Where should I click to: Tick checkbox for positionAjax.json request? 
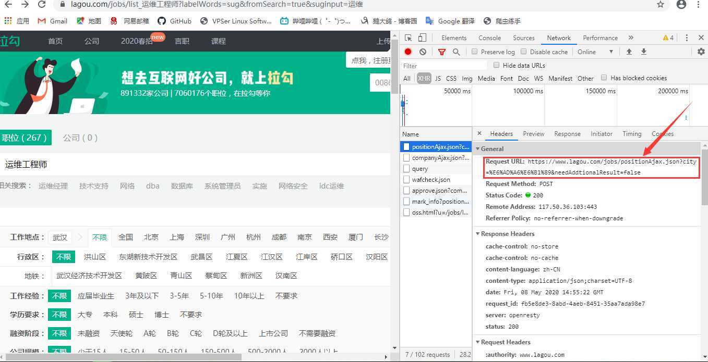point(406,147)
